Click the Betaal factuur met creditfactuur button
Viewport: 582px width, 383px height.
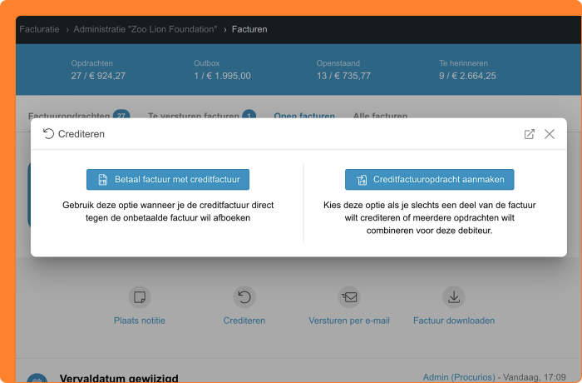pyautogui.click(x=168, y=180)
